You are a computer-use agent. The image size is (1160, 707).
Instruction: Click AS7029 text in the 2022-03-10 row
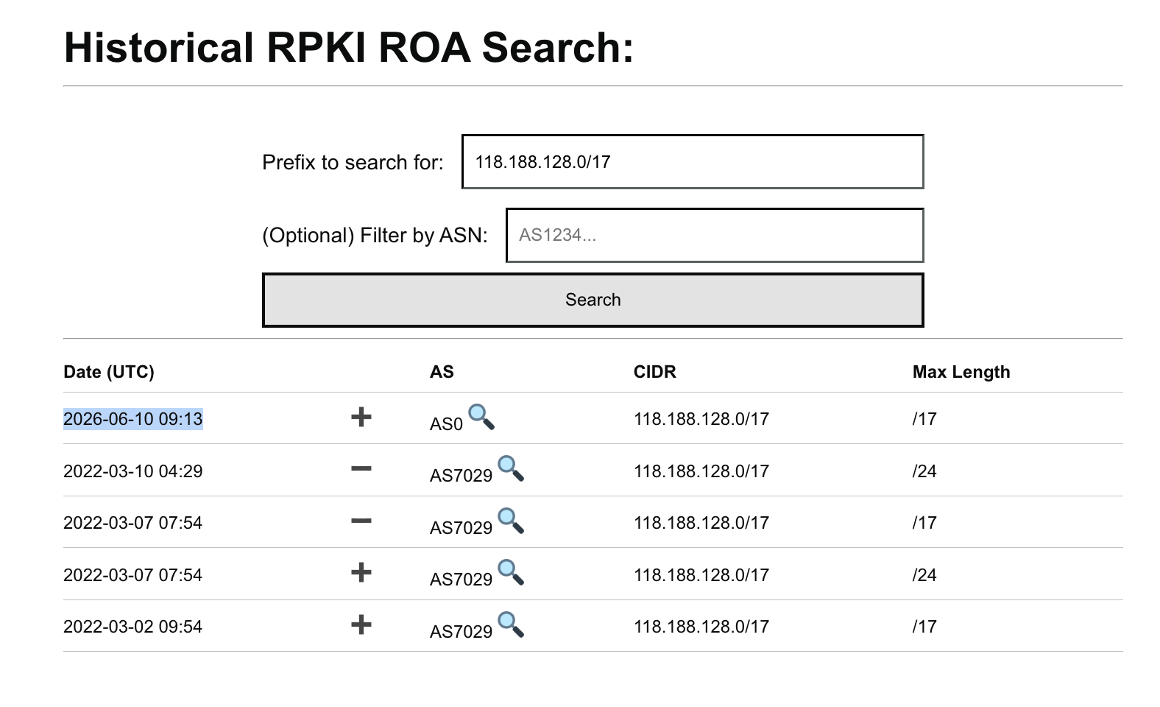(x=461, y=476)
